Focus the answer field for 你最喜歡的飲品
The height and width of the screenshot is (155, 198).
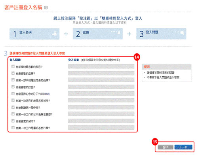click(x=101, y=87)
